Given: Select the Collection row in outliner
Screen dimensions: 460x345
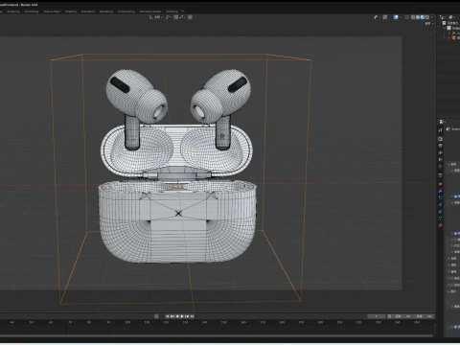Looking at the screenshot, I should [x=451, y=28].
